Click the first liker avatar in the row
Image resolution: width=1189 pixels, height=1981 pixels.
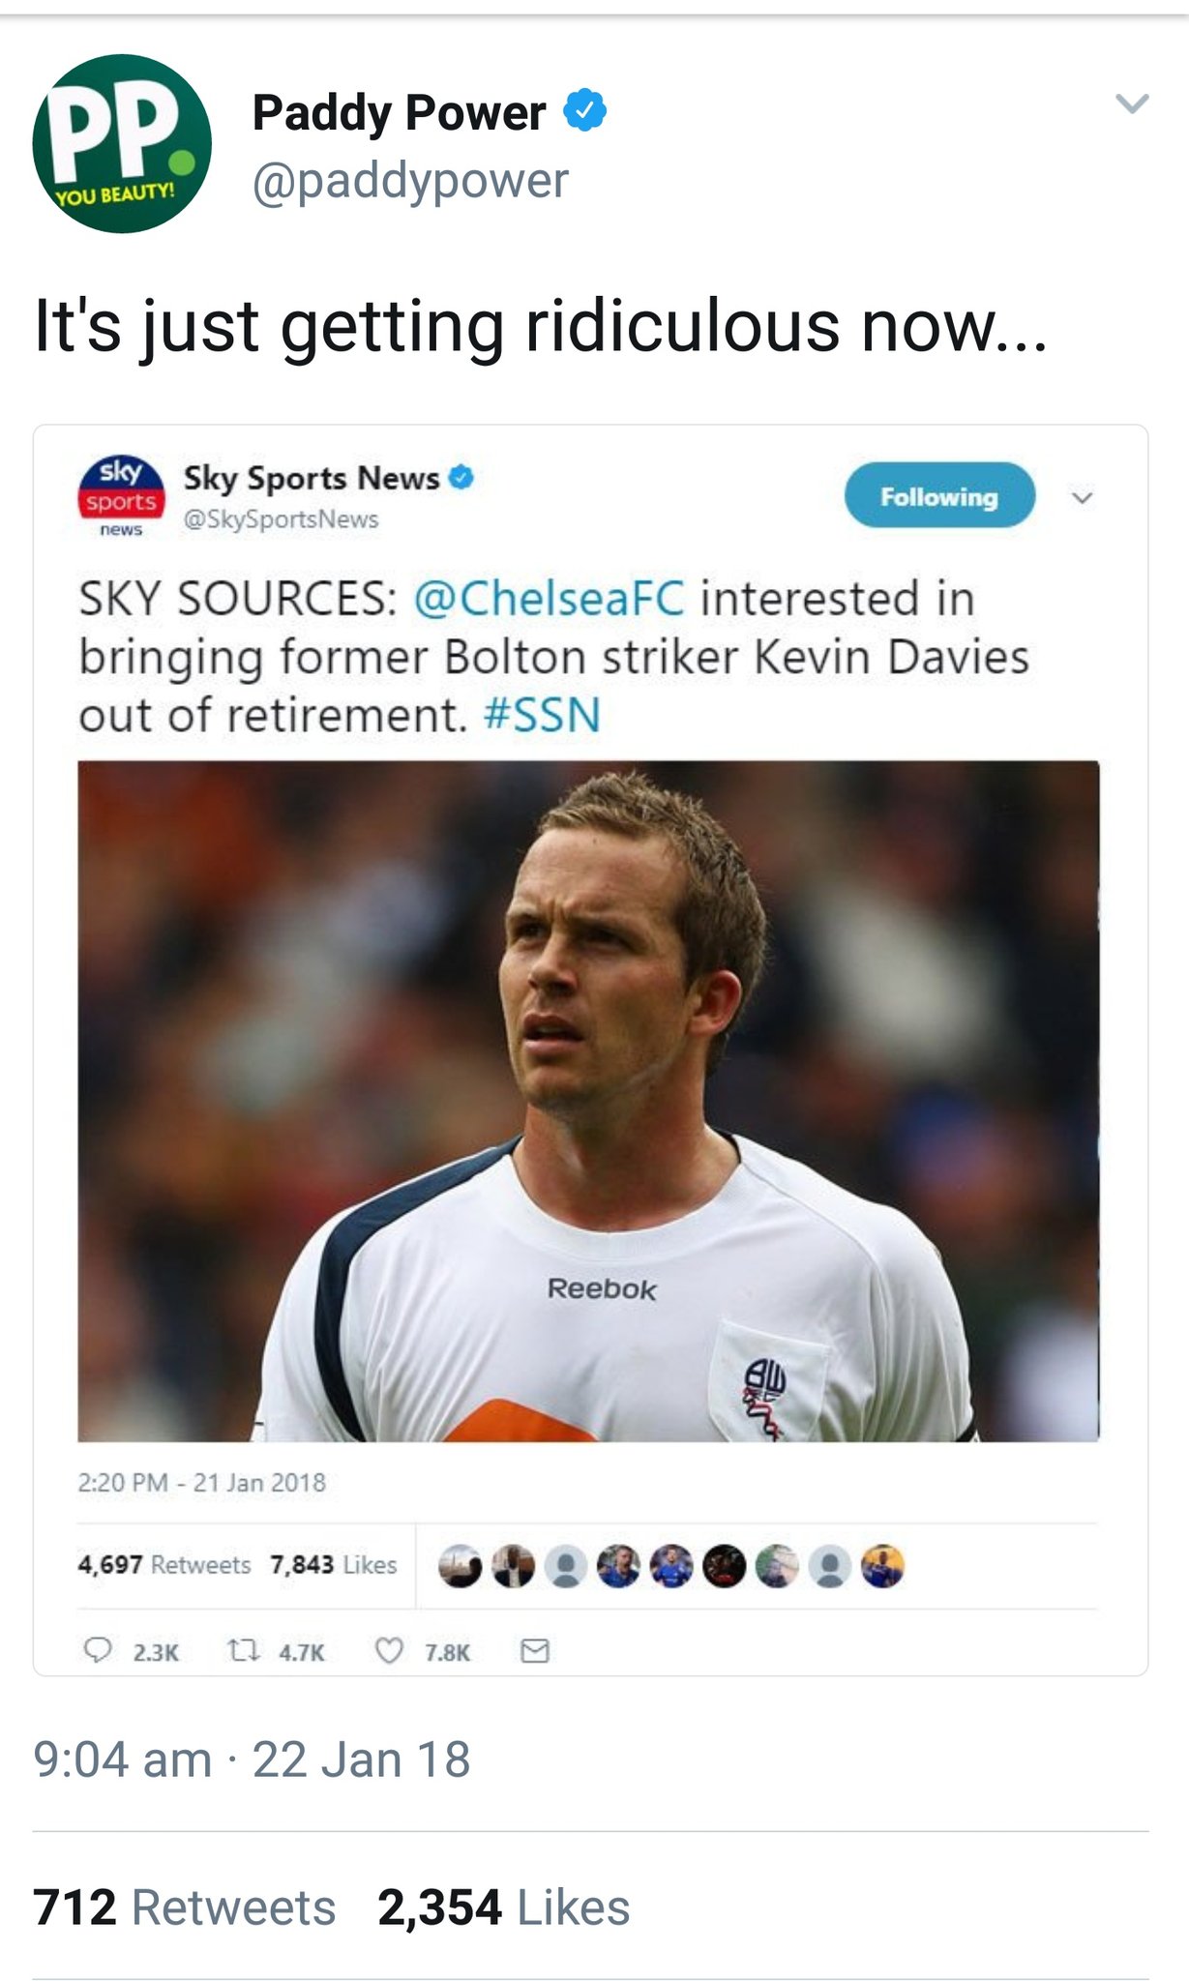point(460,1566)
